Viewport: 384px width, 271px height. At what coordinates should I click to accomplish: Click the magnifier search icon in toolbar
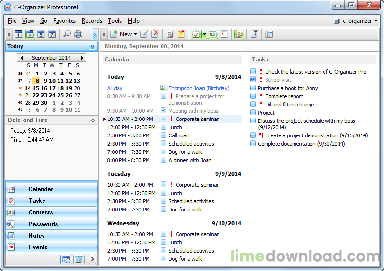[x=67, y=34]
